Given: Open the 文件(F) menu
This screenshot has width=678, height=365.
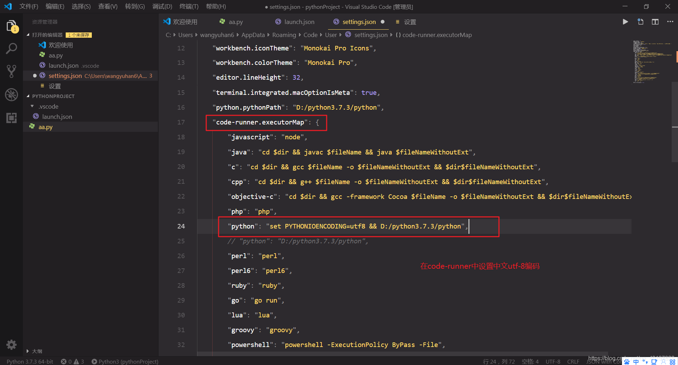Looking at the screenshot, I should (29, 6).
